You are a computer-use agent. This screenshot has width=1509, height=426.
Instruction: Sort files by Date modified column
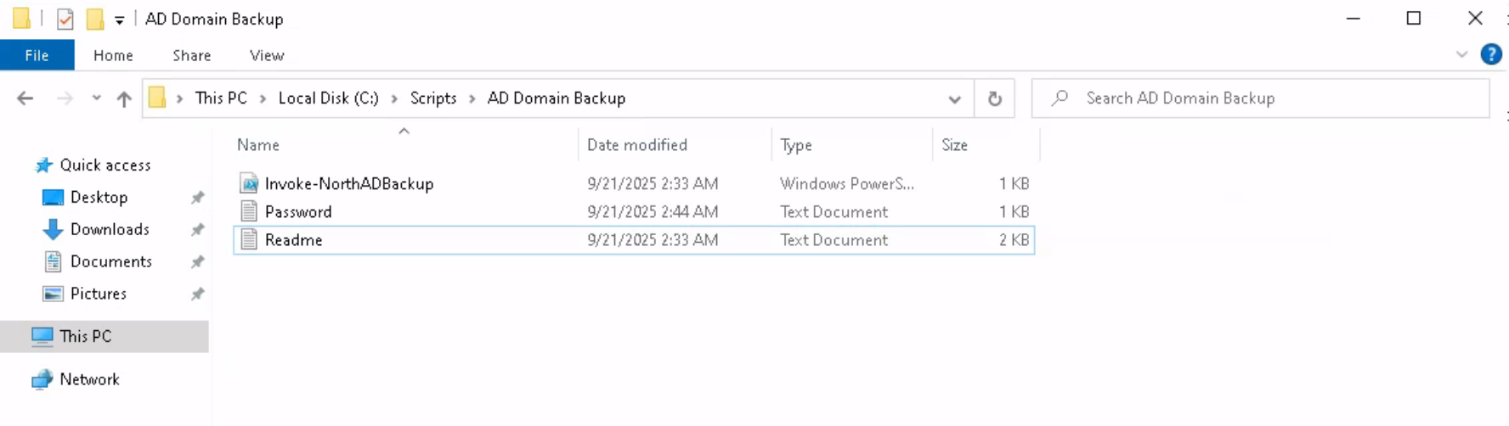pos(636,145)
